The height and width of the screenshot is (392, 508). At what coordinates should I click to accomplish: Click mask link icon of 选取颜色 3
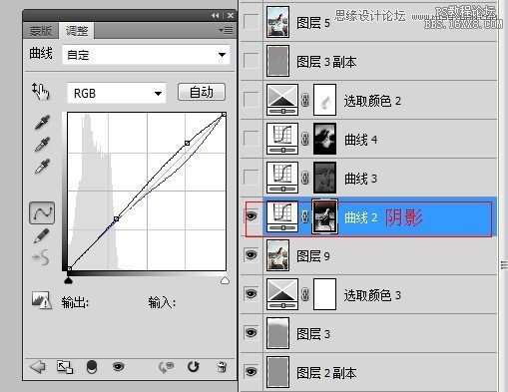coord(304,294)
